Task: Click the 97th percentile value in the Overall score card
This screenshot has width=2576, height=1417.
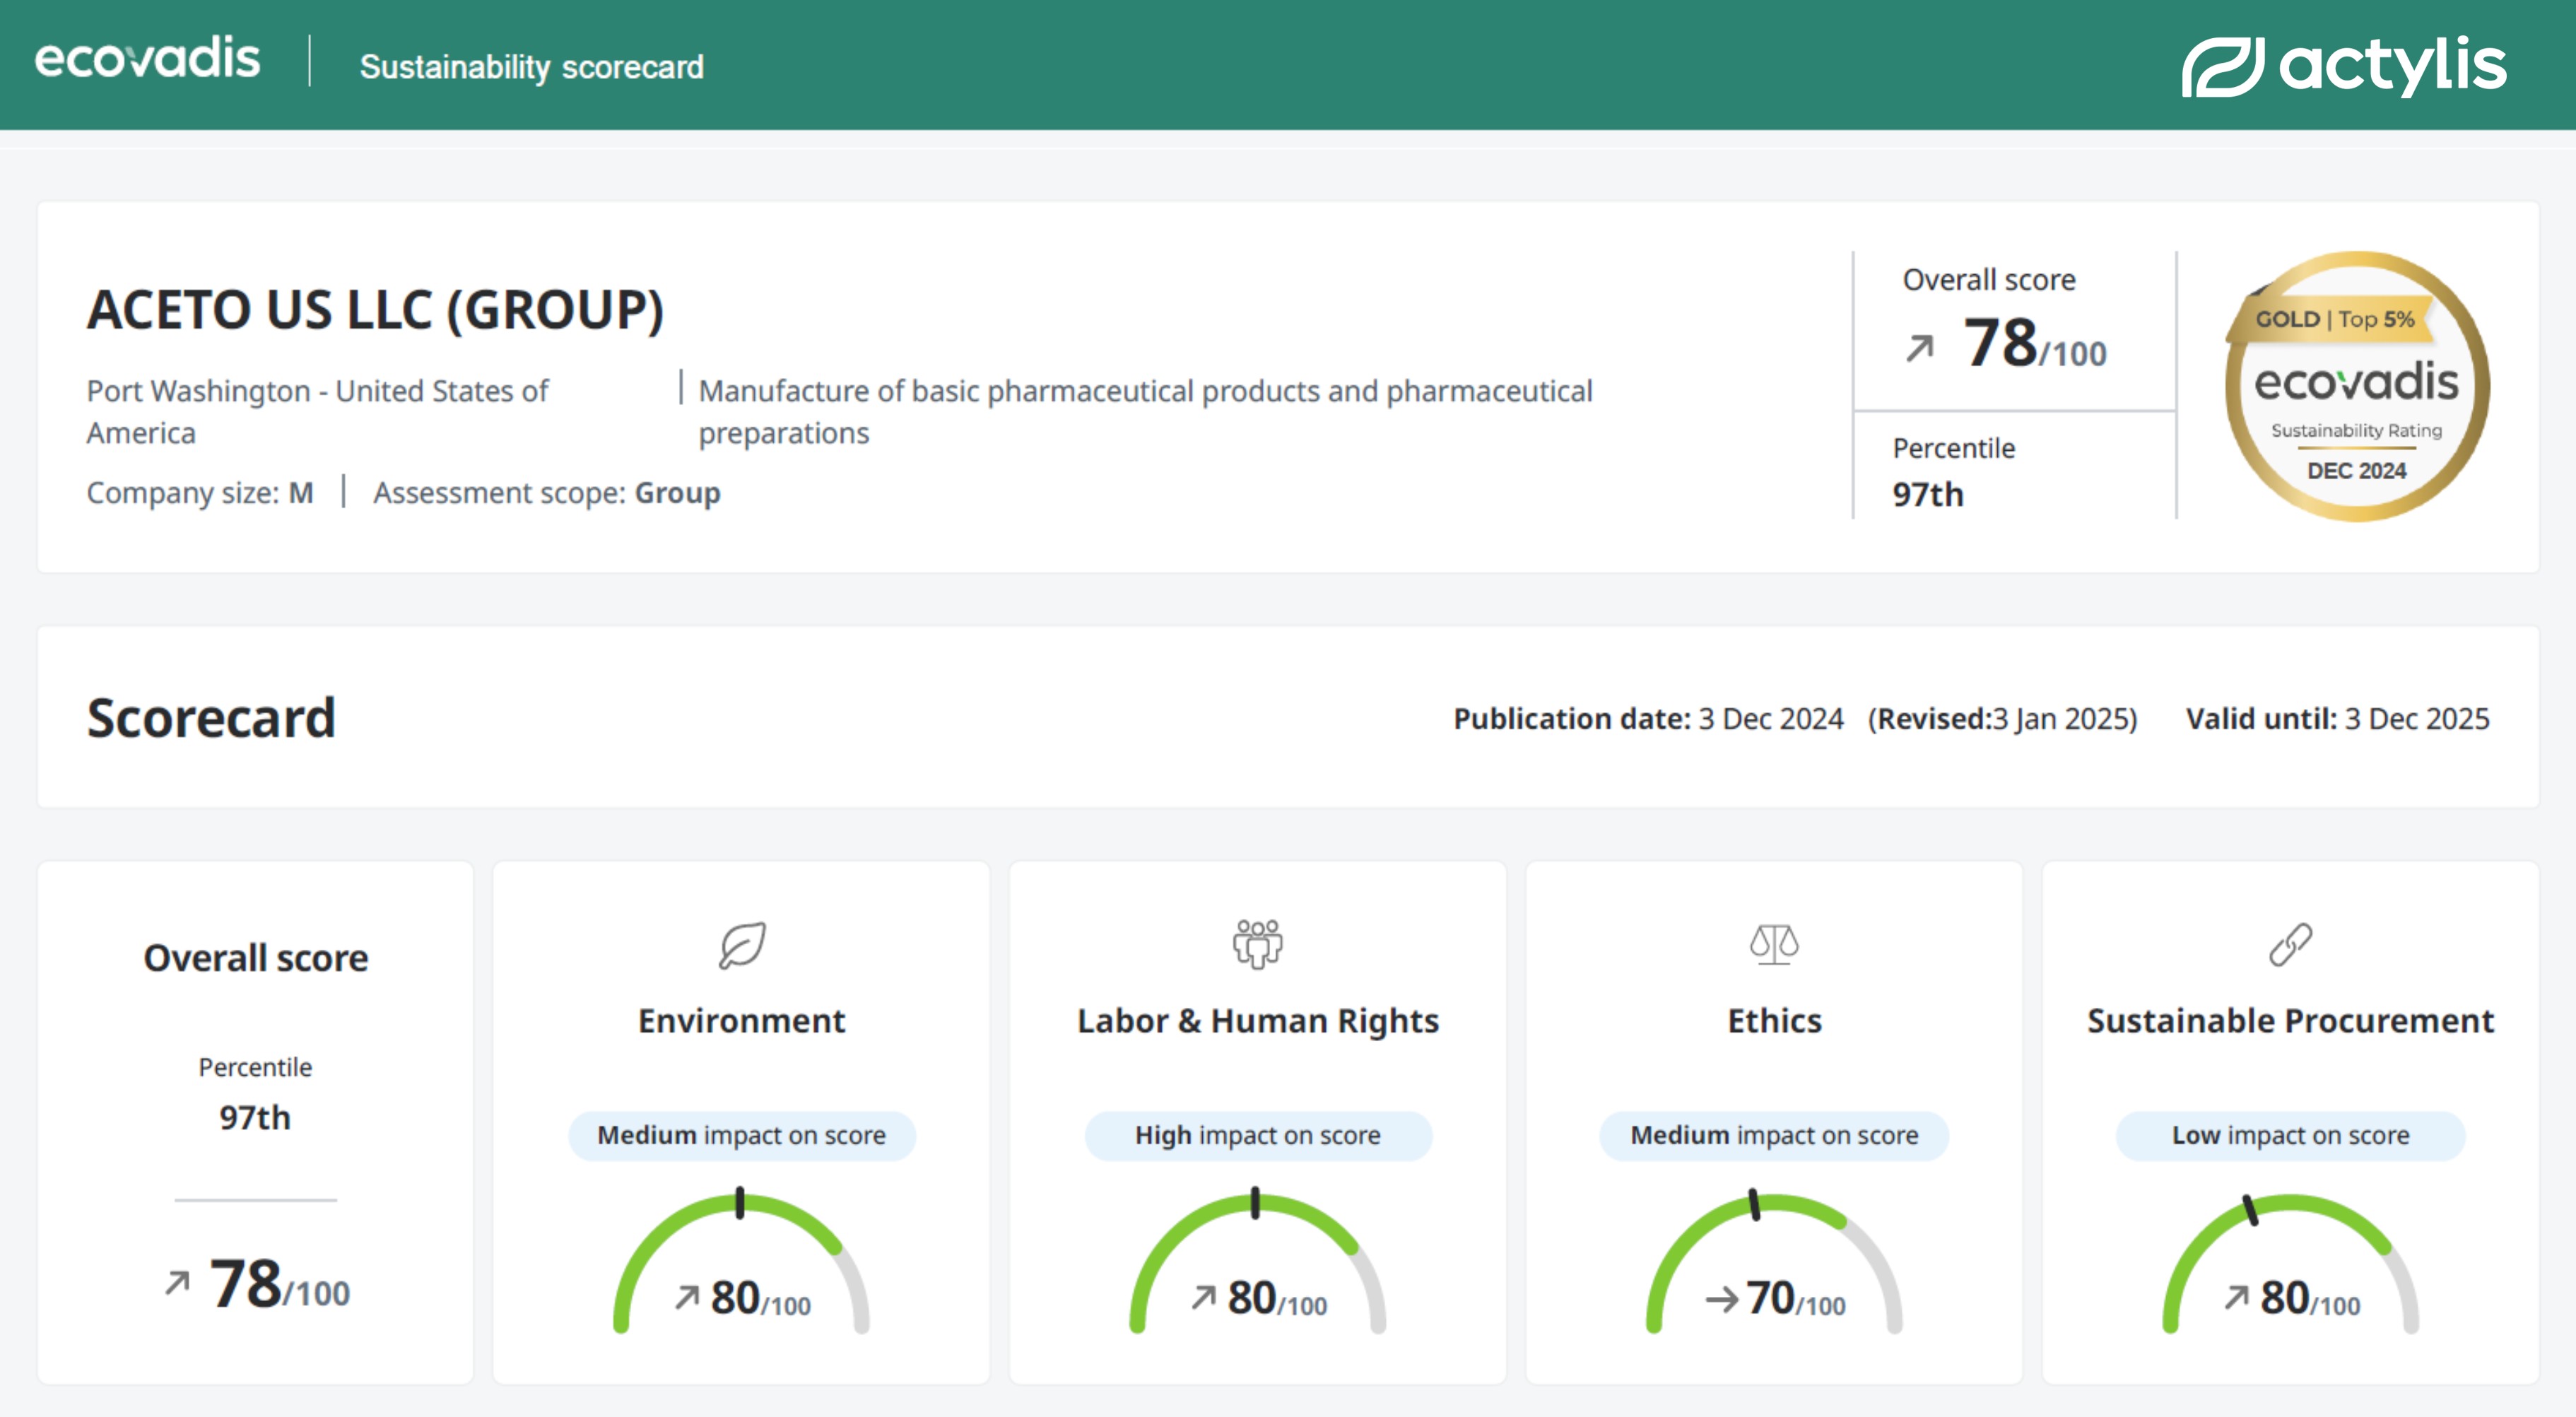Action: 255,1117
